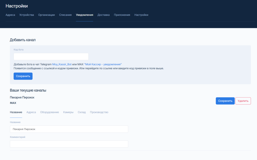This screenshot has width=257, height=160.
Task: Switch to the channel's Оборудование sub-tab
Action: (49, 112)
